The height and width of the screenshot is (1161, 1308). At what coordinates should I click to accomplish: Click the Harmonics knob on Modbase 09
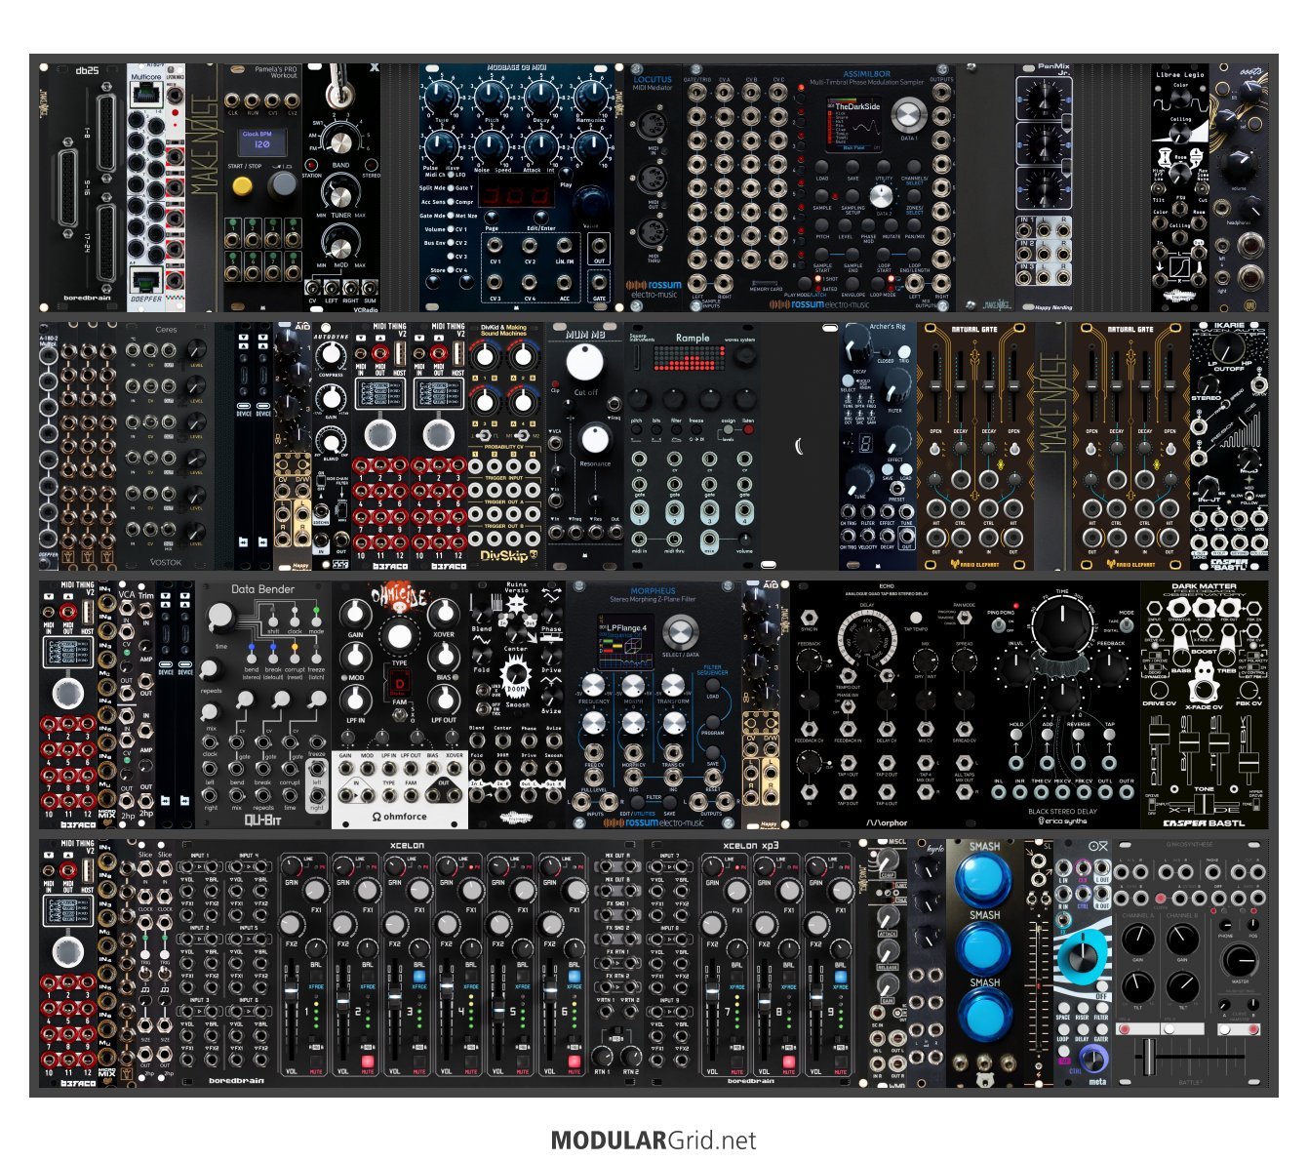point(589,98)
